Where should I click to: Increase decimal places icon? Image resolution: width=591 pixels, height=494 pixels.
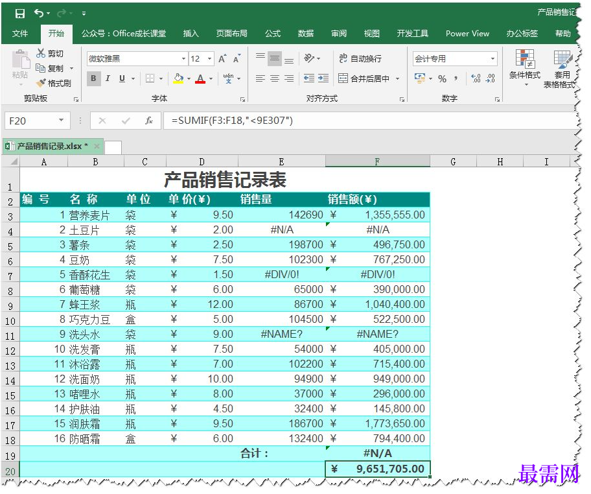click(x=476, y=78)
